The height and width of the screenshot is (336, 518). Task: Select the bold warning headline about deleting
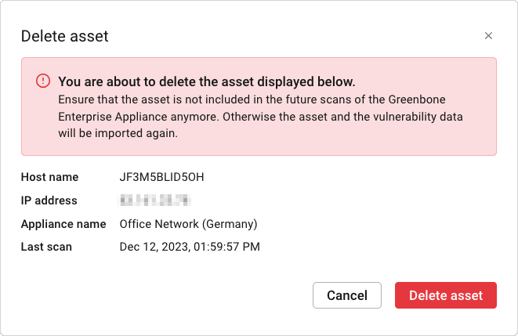207,81
